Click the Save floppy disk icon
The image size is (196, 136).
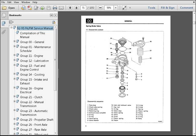point(49,8)
